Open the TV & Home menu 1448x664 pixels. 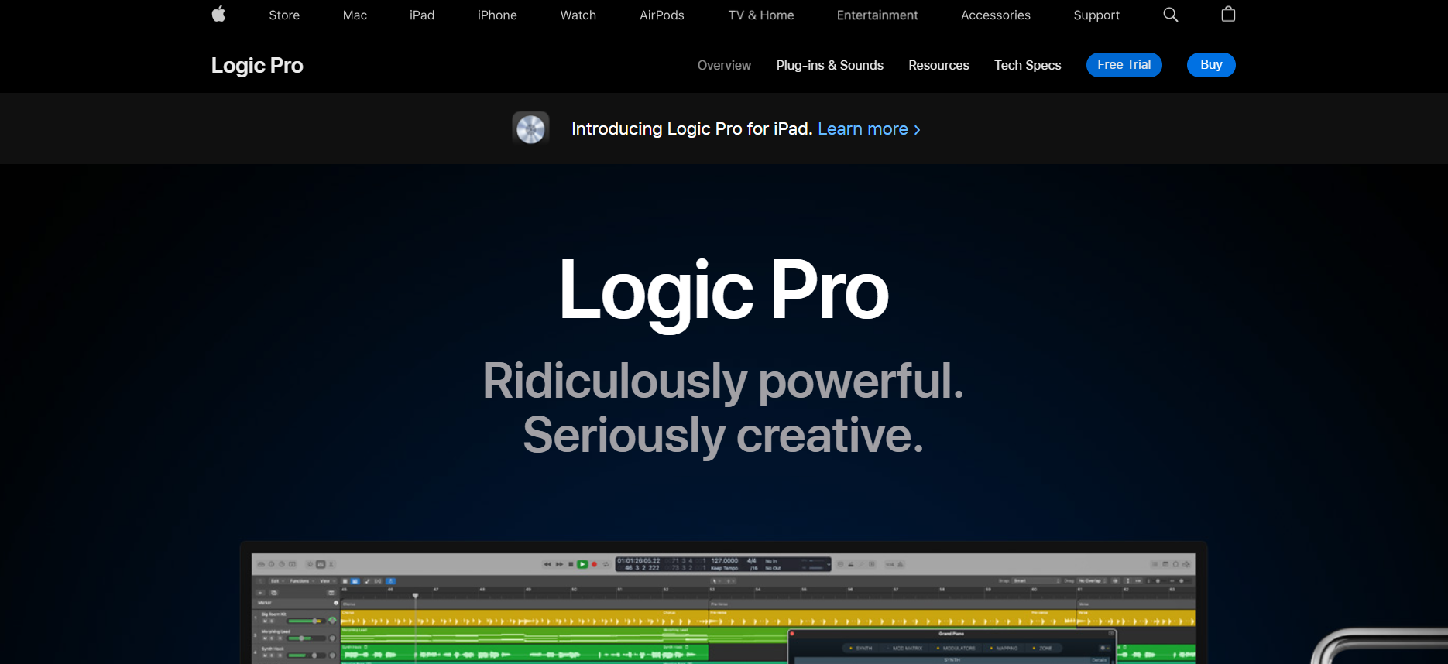tap(761, 15)
